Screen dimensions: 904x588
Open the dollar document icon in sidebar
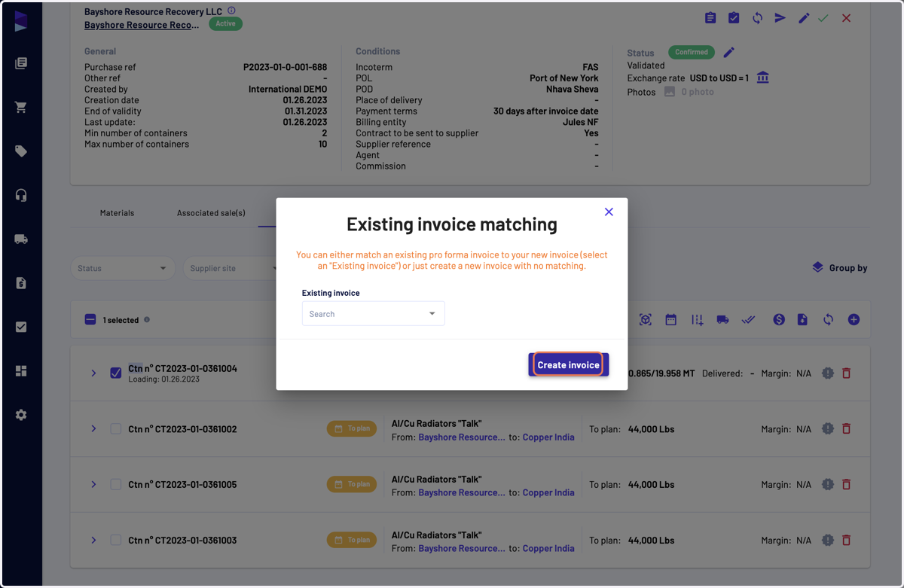(21, 283)
